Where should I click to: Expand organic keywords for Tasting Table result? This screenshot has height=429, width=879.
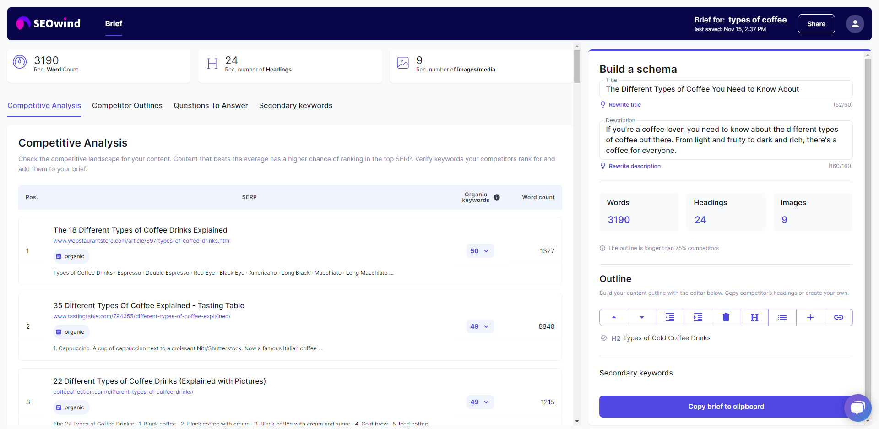click(480, 326)
